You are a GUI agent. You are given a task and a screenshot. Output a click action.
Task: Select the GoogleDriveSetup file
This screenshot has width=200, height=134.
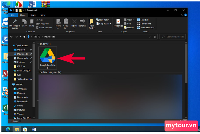click(x=48, y=58)
